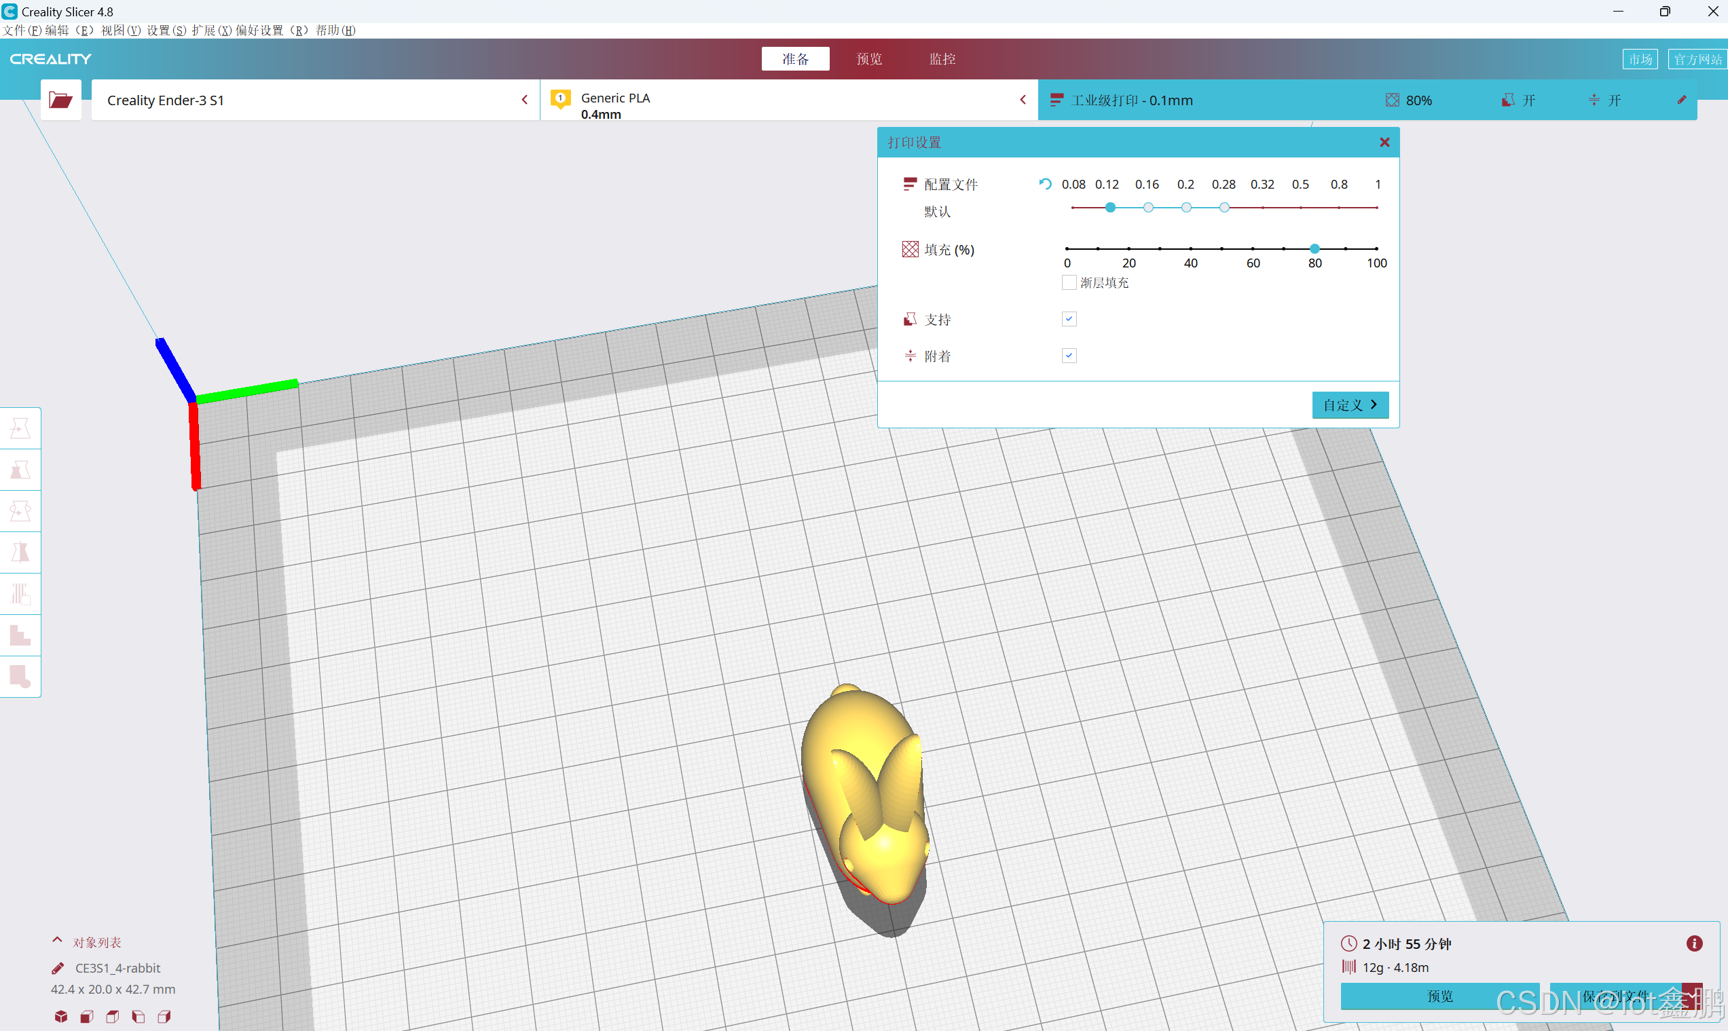Select the Rotate tool in left toolbar

(20, 511)
